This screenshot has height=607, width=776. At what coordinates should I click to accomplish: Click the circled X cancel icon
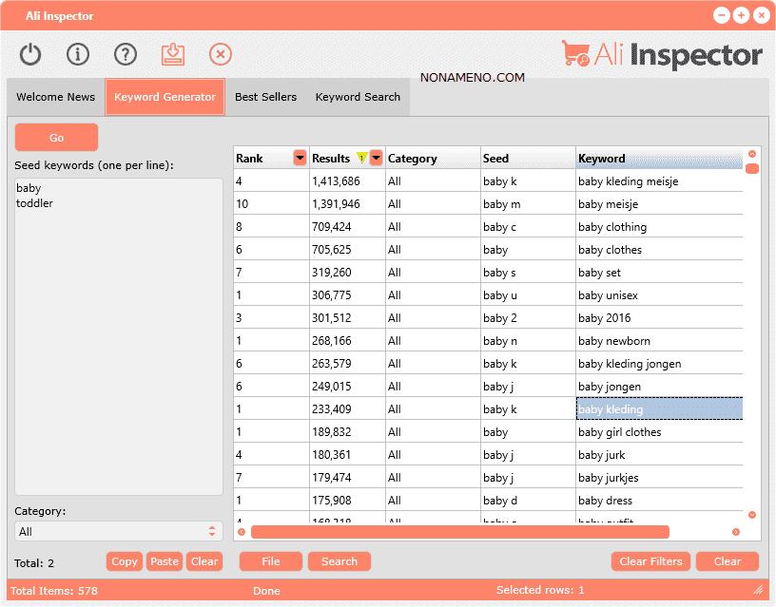pos(221,54)
